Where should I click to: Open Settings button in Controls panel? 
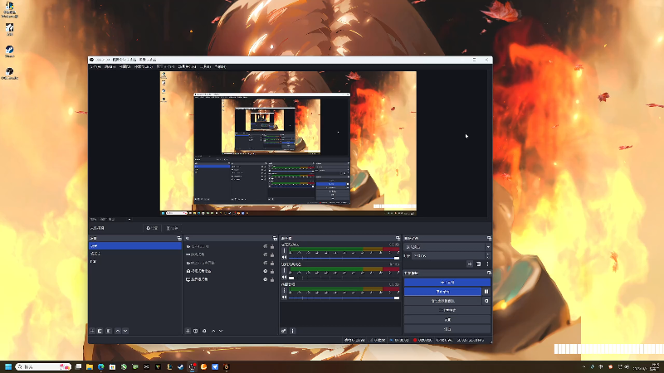coord(447,320)
